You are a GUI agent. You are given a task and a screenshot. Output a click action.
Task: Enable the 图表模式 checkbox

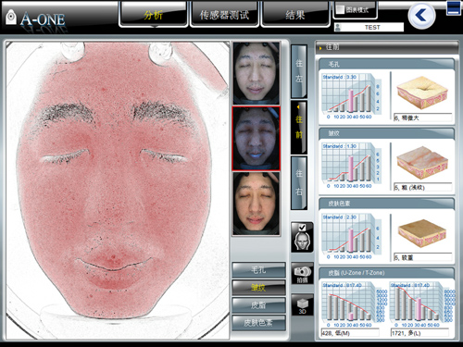[x=340, y=9]
